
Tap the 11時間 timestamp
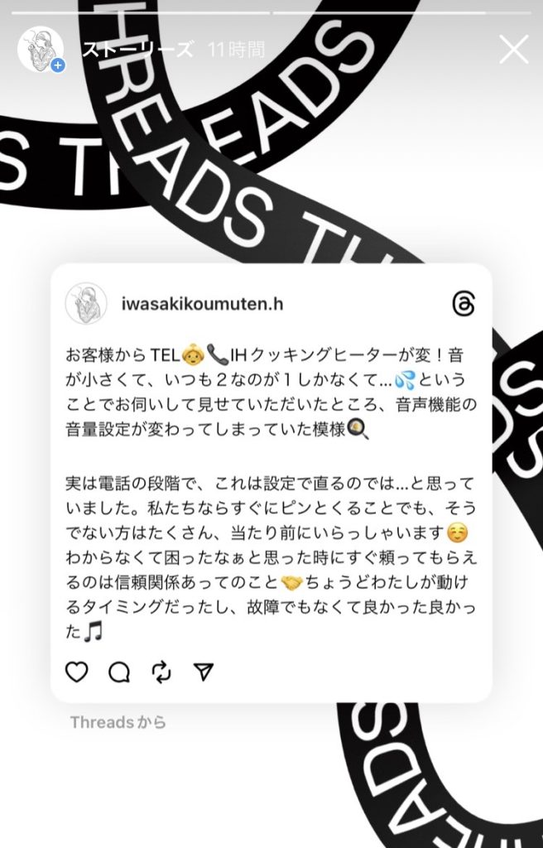tap(237, 50)
